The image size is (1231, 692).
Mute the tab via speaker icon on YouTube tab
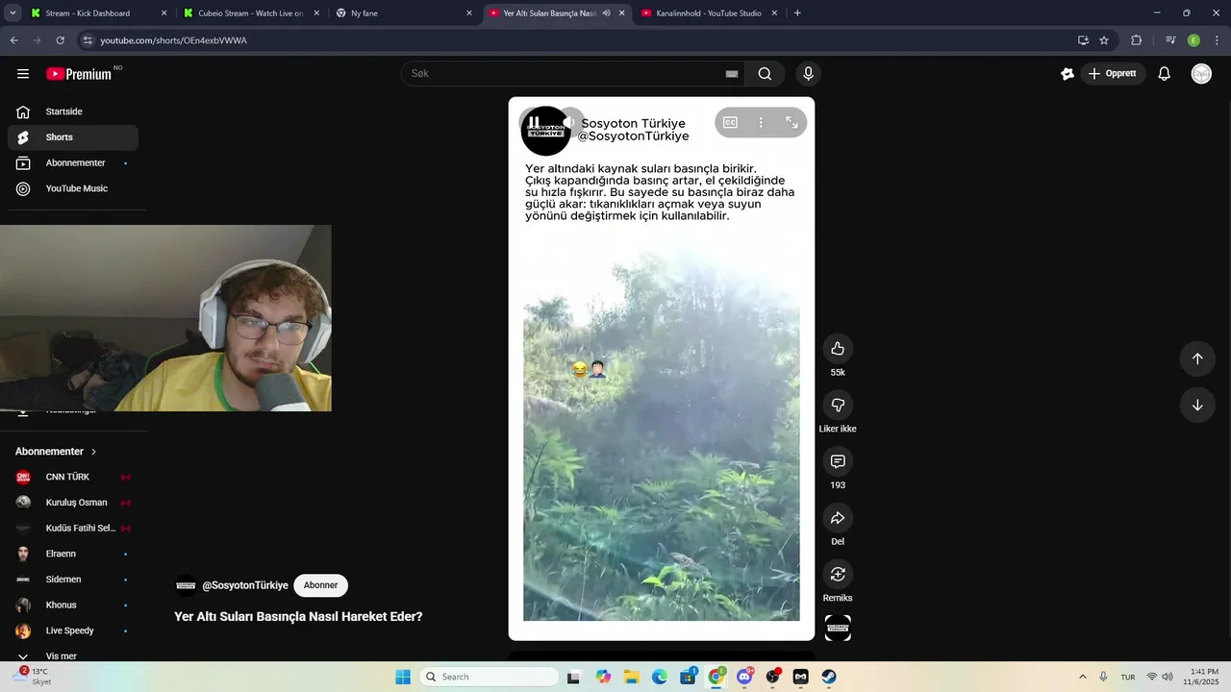click(606, 13)
